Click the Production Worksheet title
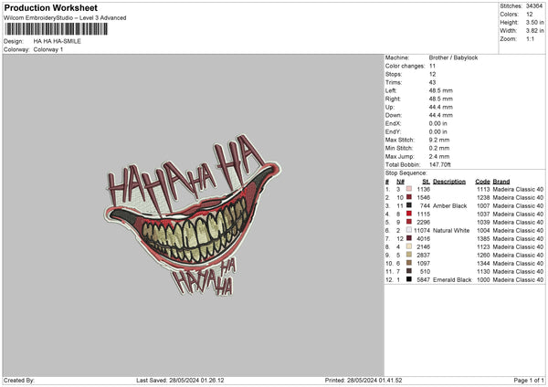Screen dimensions: 548x387 50,7
